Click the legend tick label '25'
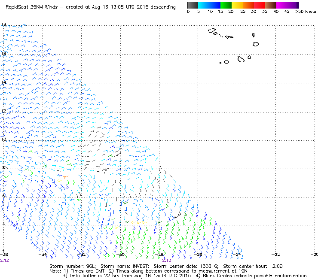Viewport: 318px width, 279px height. [x=243, y=12]
